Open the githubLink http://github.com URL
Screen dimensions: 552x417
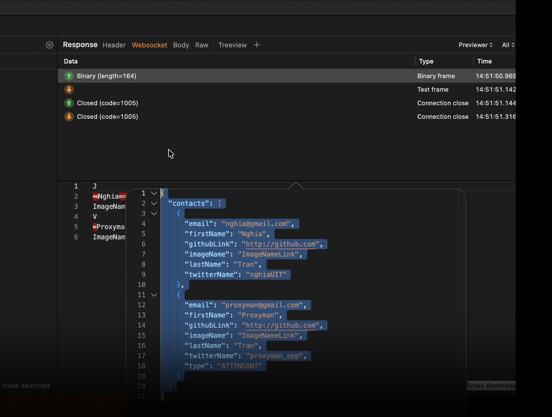click(x=281, y=244)
